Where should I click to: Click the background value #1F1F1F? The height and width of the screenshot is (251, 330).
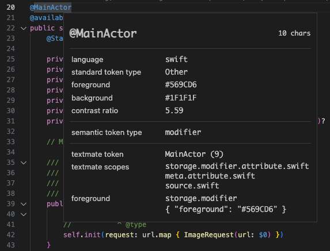pyautogui.click(x=181, y=98)
